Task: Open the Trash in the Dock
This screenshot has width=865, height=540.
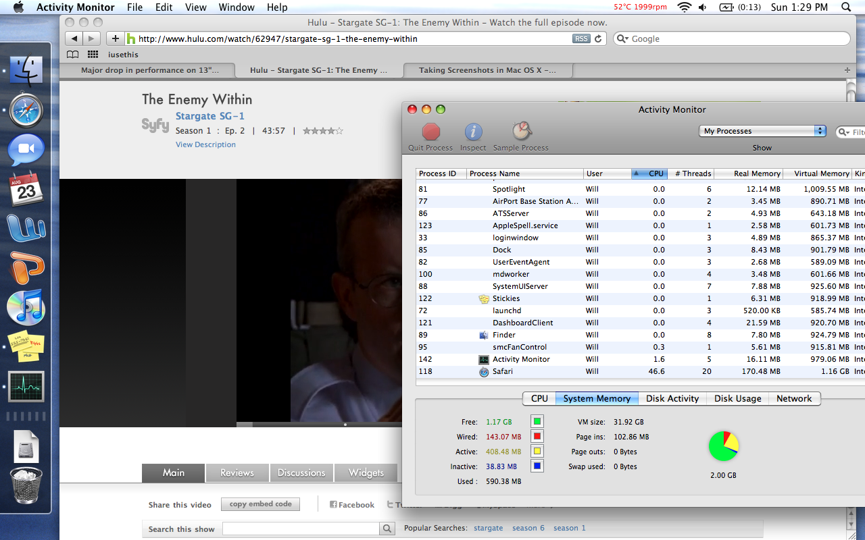Action: coord(26,486)
